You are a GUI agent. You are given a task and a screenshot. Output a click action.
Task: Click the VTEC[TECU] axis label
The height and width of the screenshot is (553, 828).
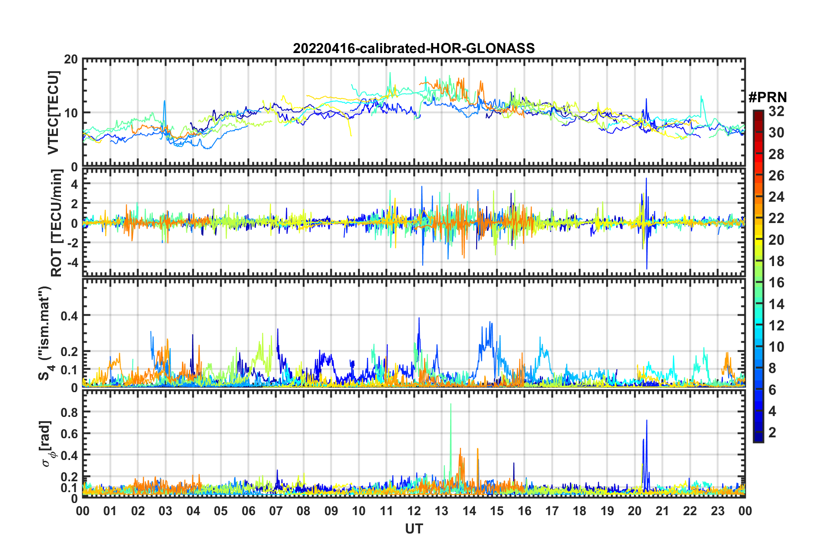pyautogui.click(x=53, y=113)
